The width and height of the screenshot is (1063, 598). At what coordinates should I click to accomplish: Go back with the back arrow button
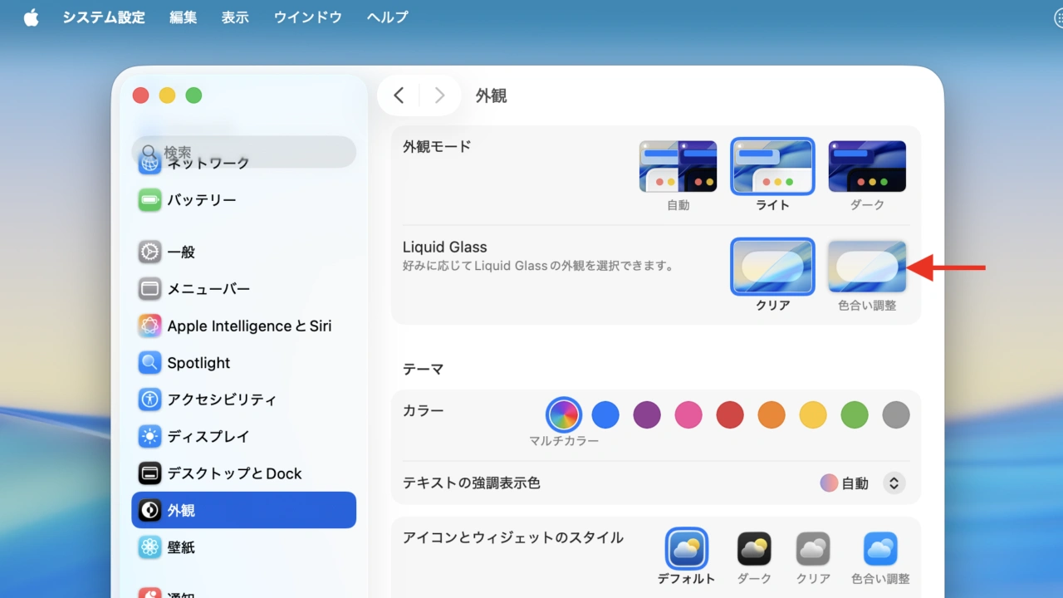[399, 96]
